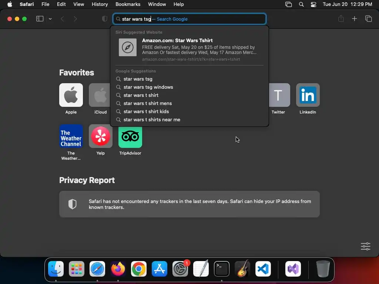Launch Visual Studio Code from the Dock
Image resolution: width=379 pixels, height=284 pixels.
263,269
